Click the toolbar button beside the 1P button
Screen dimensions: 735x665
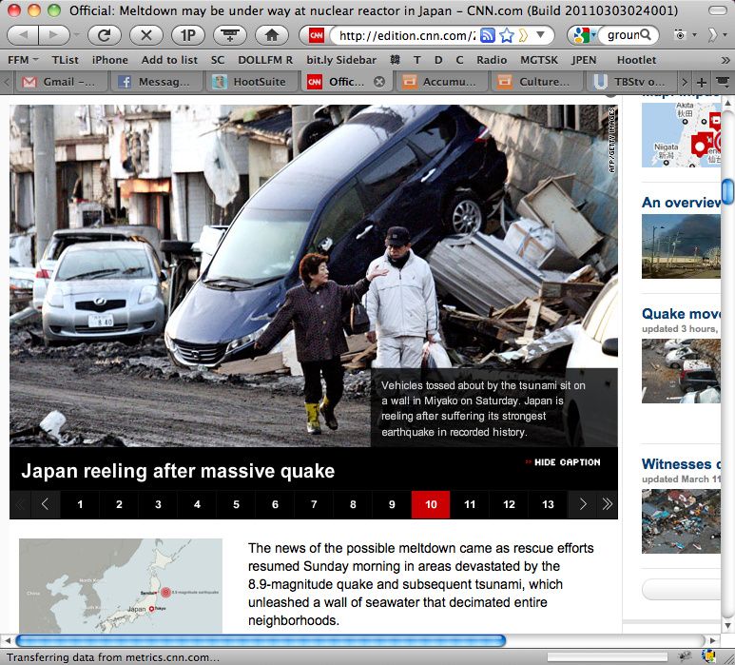point(230,34)
